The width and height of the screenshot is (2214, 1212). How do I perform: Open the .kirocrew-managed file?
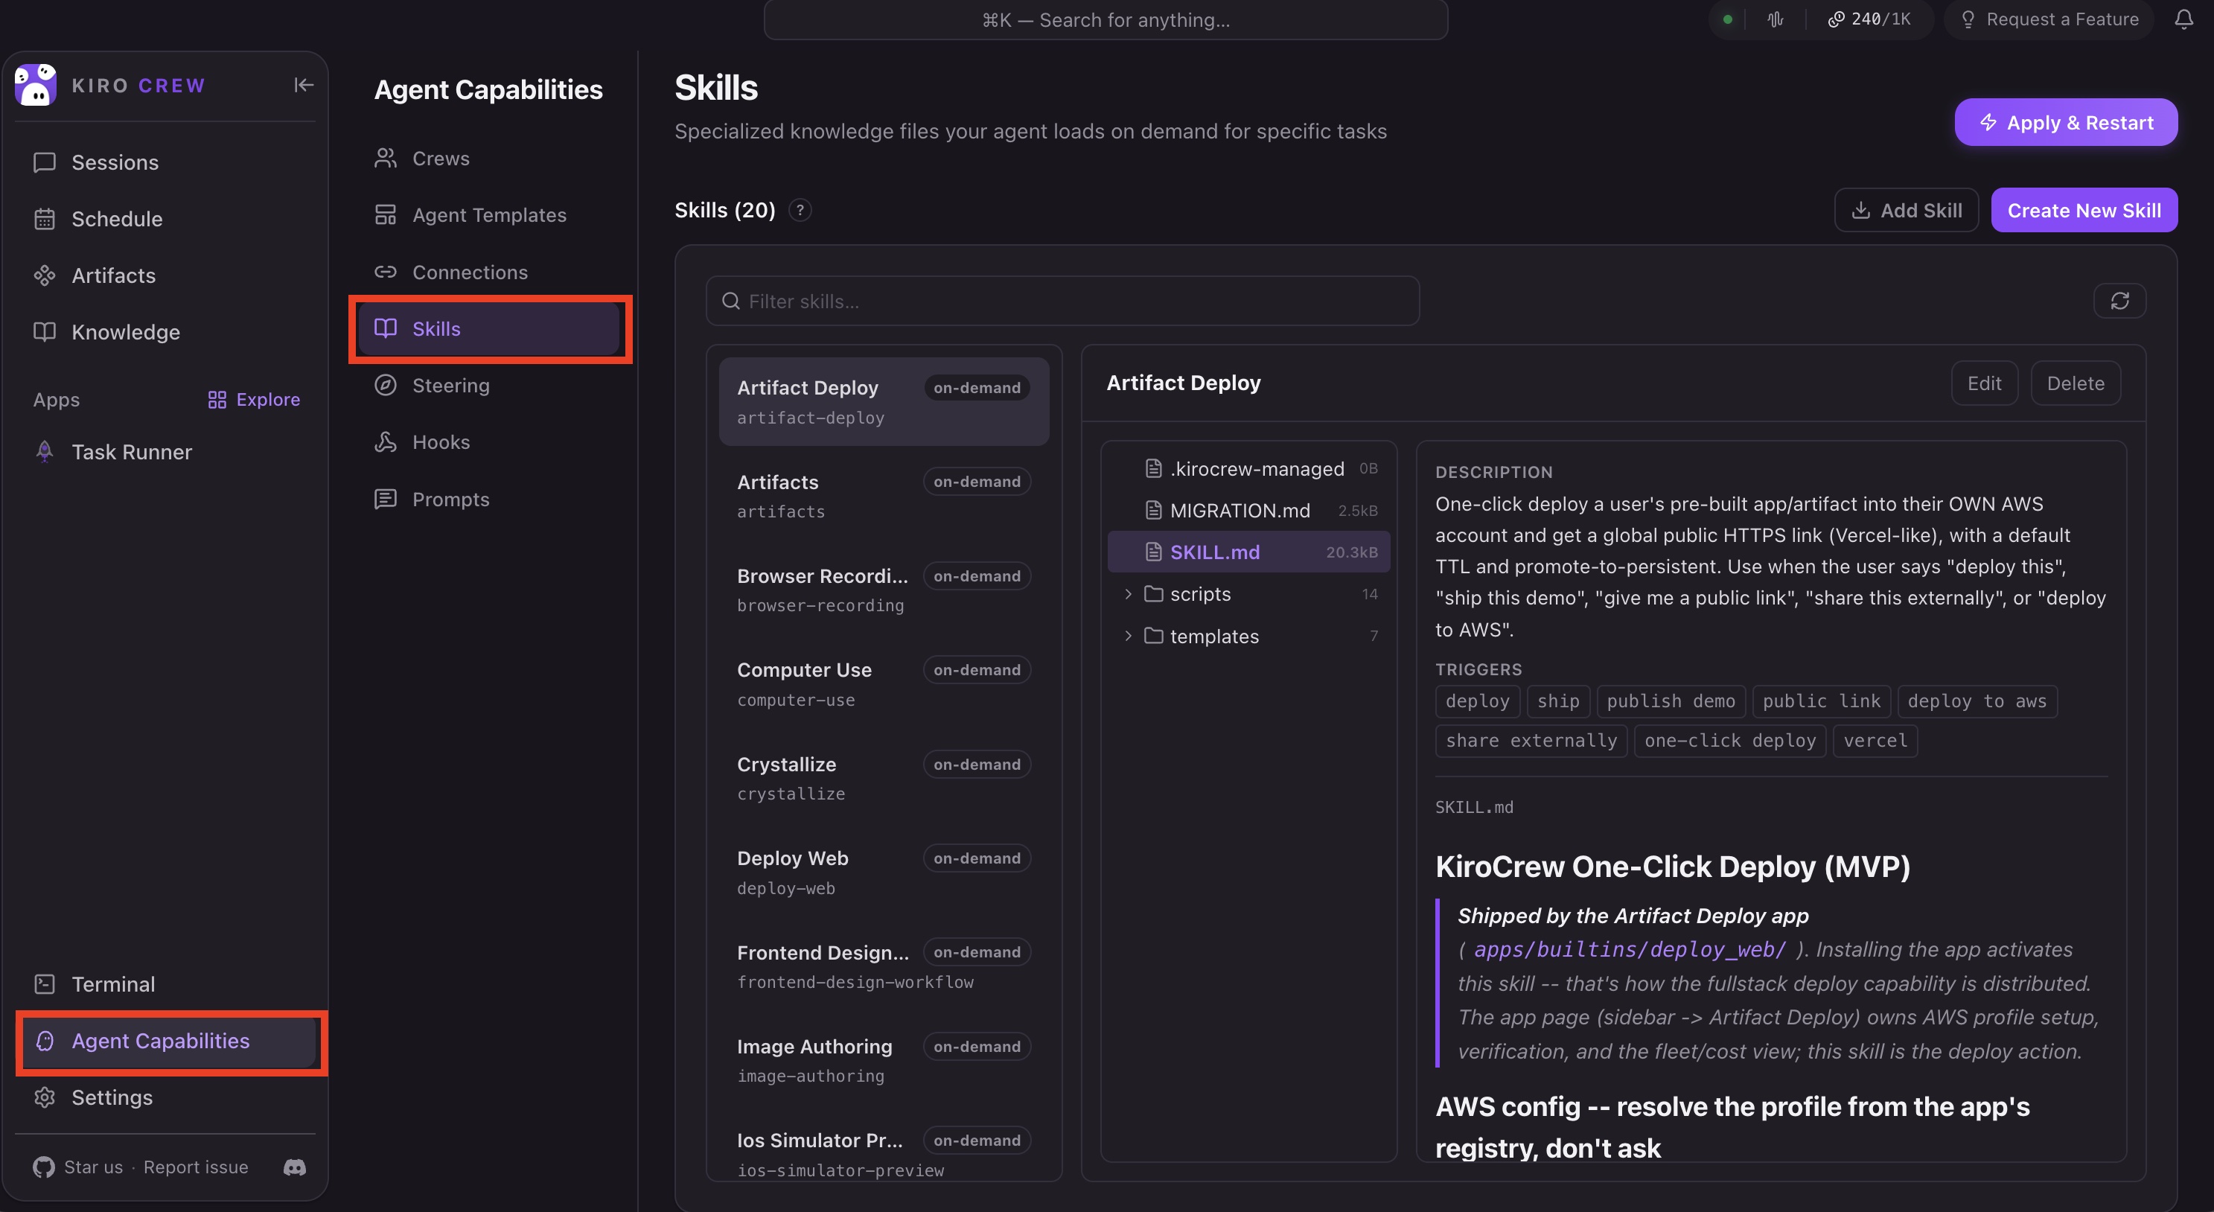(x=1248, y=468)
